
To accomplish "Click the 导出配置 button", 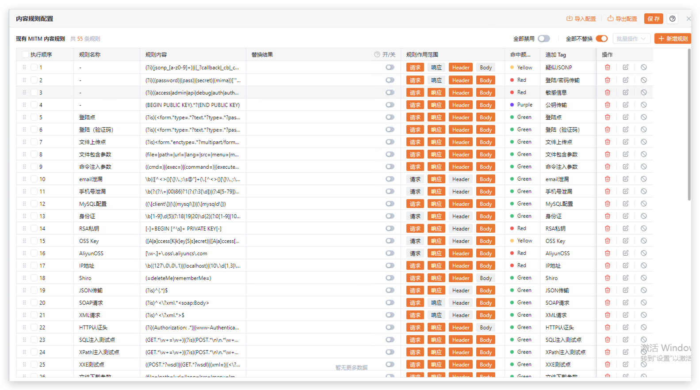I will coord(622,19).
